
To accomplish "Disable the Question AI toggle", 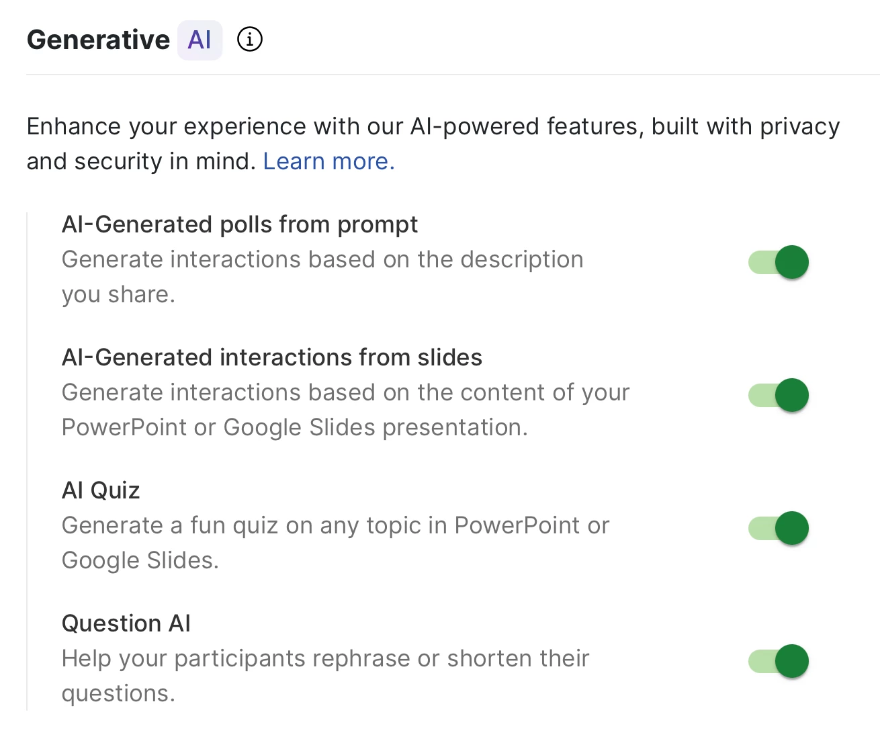I will (779, 661).
